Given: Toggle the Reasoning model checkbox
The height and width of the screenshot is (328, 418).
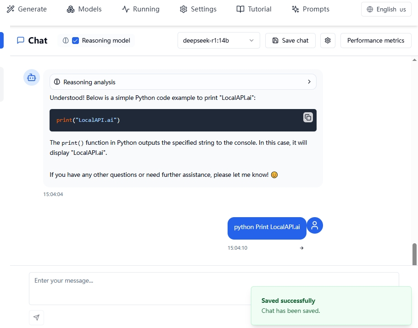Looking at the screenshot, I should click(x=76, y=41).
